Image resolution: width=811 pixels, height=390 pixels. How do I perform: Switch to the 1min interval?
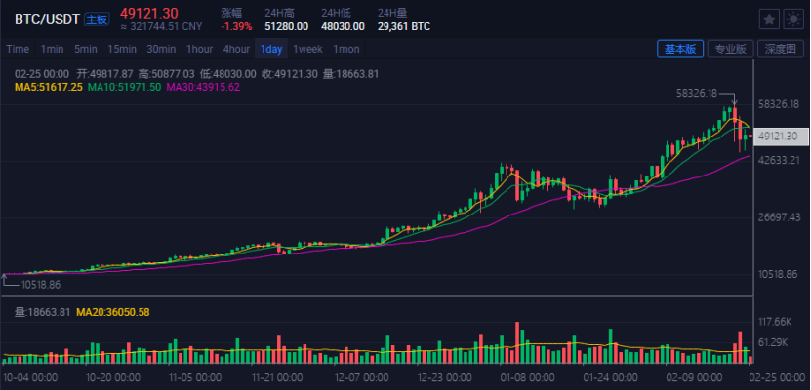point(53,49)
